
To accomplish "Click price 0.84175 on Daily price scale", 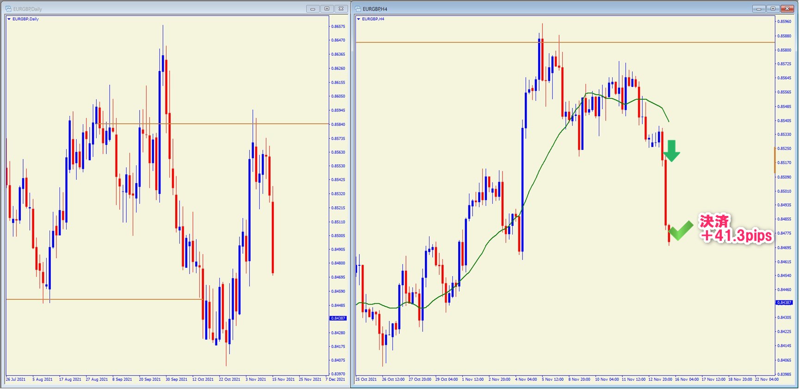I will pos(338,347).
